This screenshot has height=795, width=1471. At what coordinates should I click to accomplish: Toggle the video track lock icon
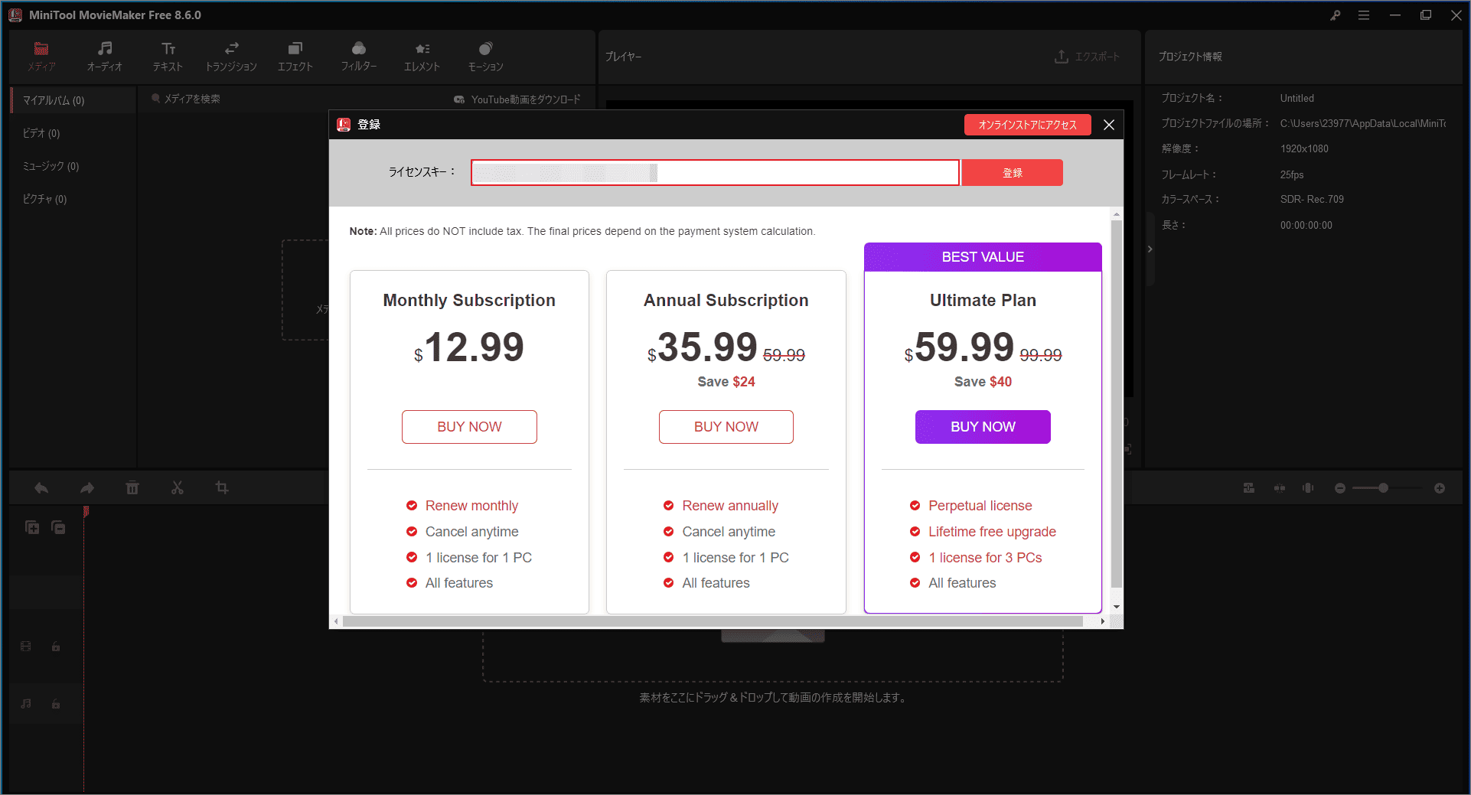pyautogui.click(x=56, y=647)
